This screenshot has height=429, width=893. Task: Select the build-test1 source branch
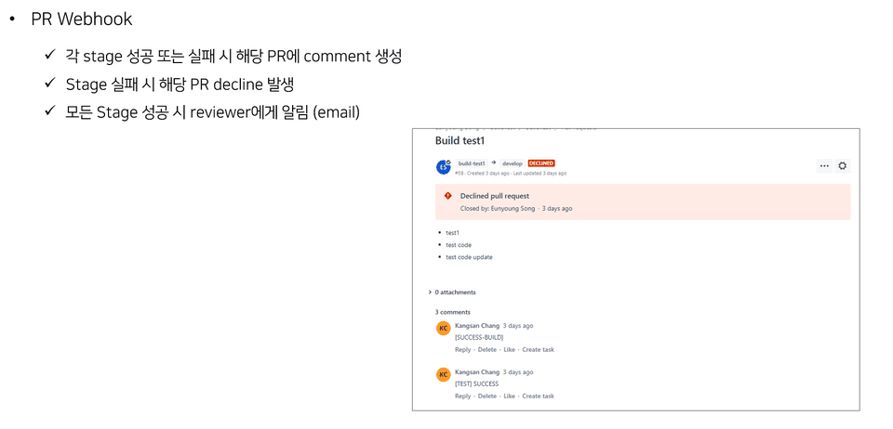point(472,163)
